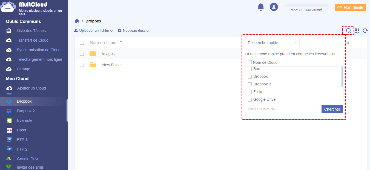Open Liste des Tâches
This screenshot has width=370, height=170.
(x=31, y=31)
